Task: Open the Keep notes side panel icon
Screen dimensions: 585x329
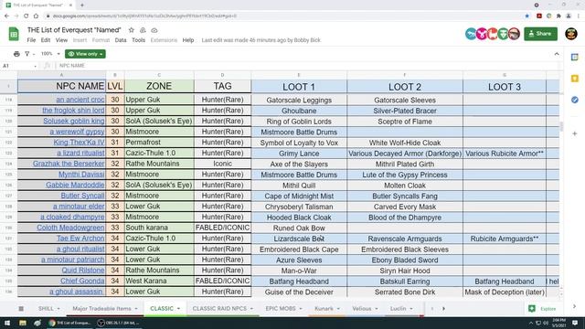Action: [x=575, y=79]
